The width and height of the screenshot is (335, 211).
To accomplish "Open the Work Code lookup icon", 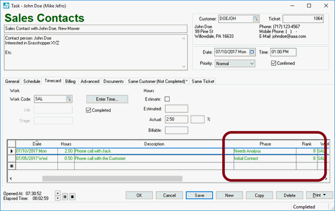I will click(69, 99).
